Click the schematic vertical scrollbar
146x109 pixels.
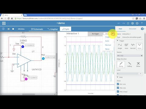coord(57,63)
